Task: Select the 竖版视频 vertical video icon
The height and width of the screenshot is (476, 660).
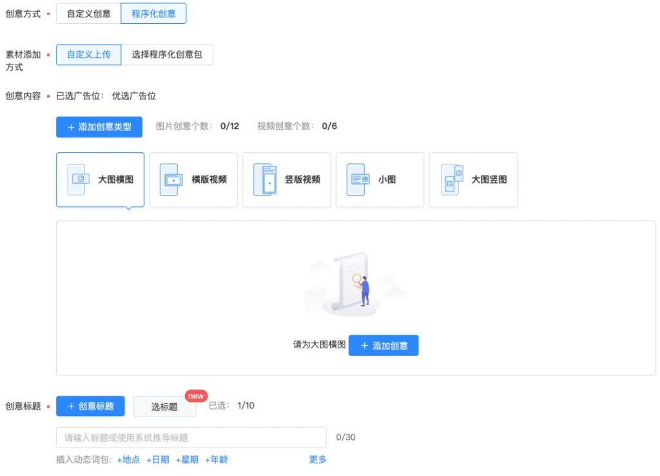Action: [266, 179]
